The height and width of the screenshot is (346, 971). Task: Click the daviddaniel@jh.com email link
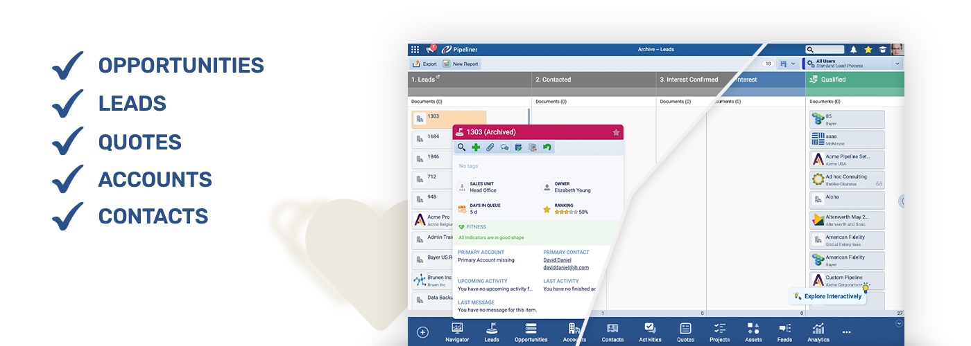(x=566, y=267)
